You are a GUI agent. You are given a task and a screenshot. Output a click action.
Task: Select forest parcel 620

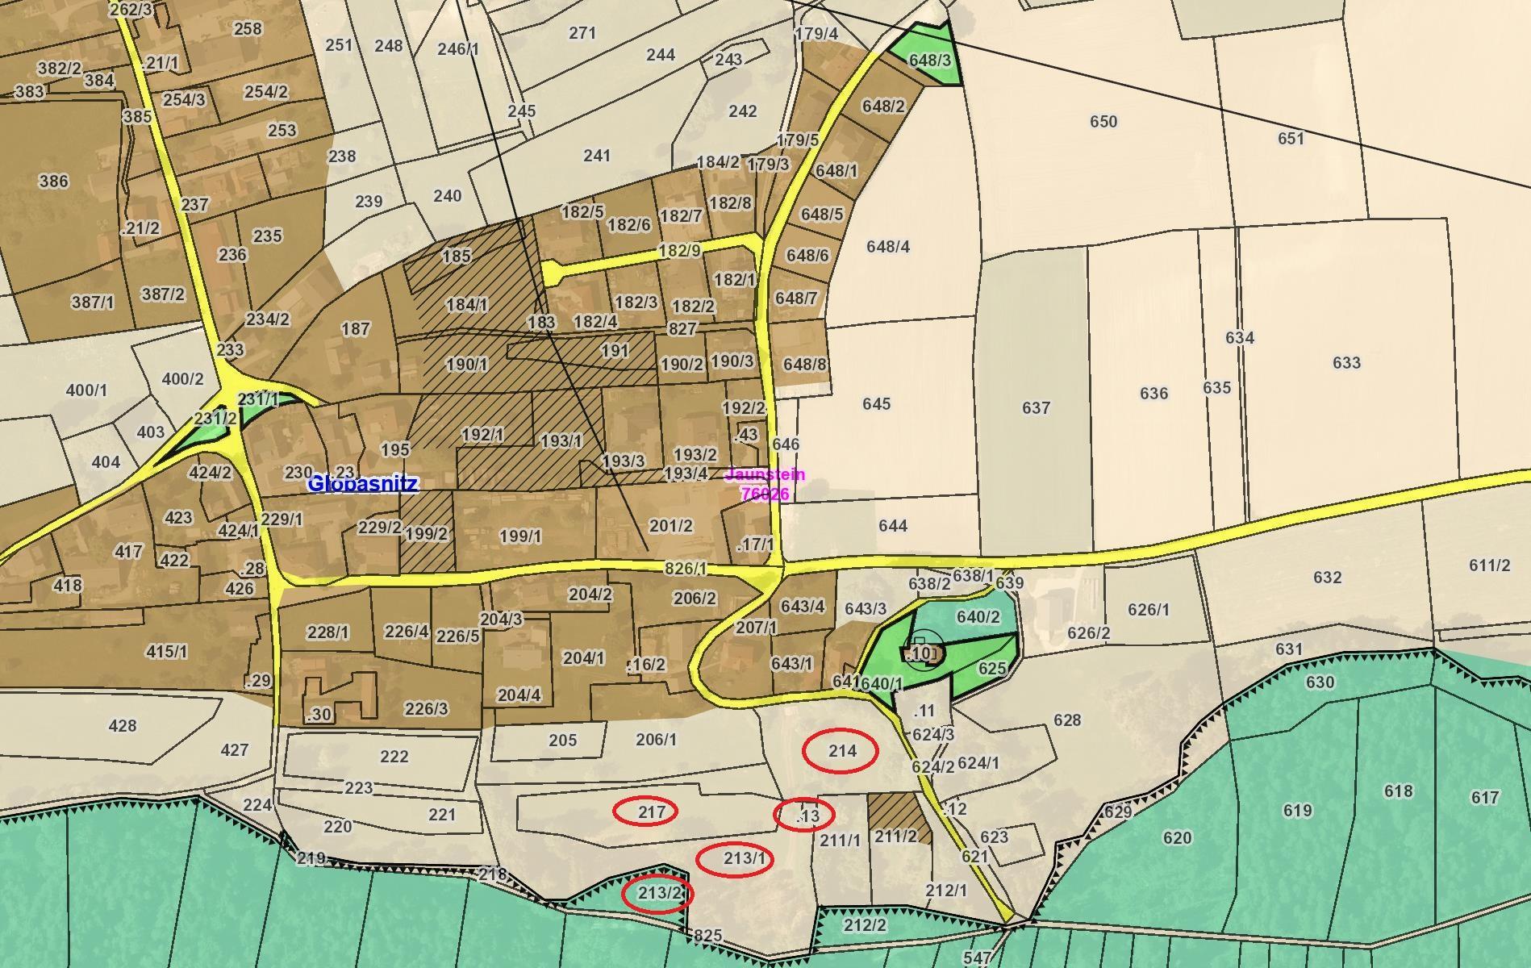(x=1177, y=838)
